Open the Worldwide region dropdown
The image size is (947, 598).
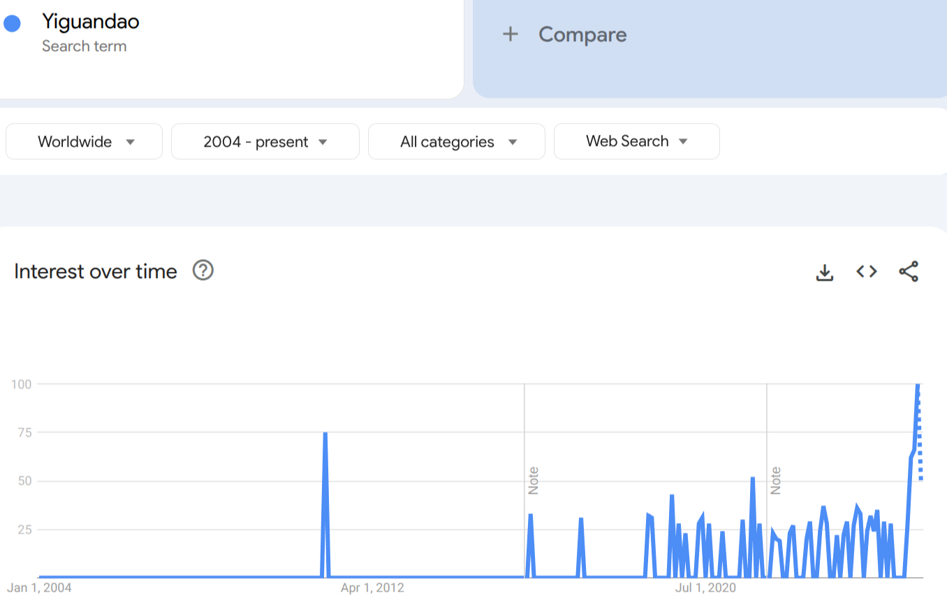(x=84, y=142)
